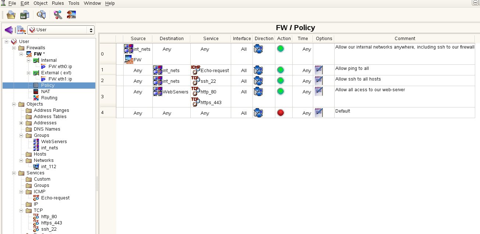480x234 pixels.
Task: Click the Save file floppy icon
Action: tap(24, 15)
